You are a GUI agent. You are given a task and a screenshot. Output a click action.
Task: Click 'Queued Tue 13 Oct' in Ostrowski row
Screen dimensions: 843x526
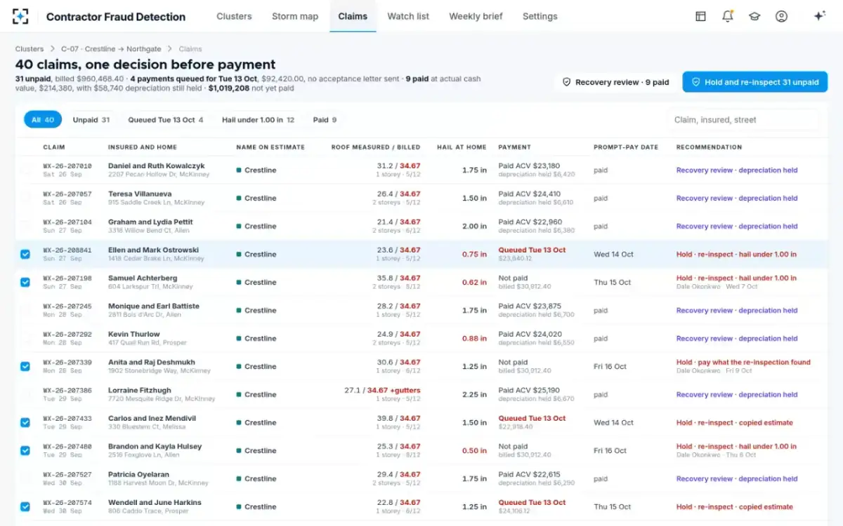click(x=532, y=250)
